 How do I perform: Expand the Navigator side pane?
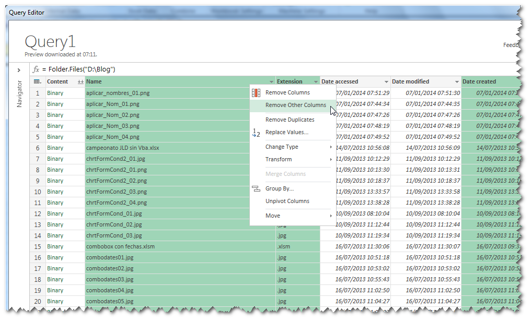pyautogui.click(x=19, y=69)
